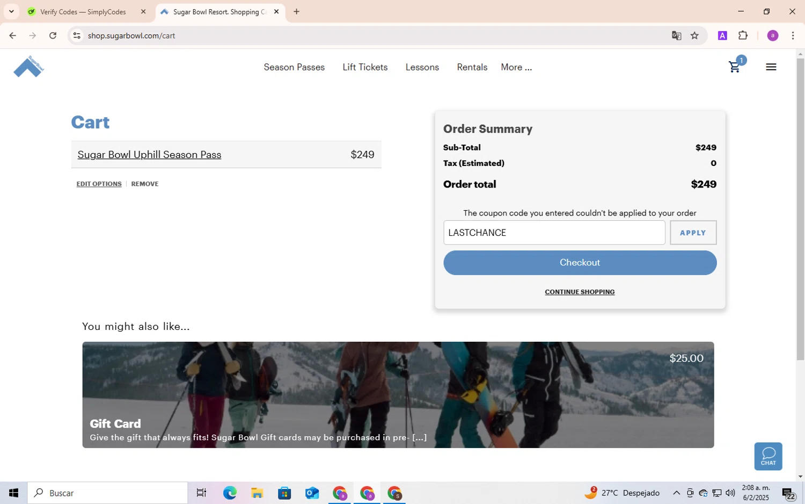Open the Rentals menu
The width and height of the screenshot is (805, 504).
pos(472,67)
